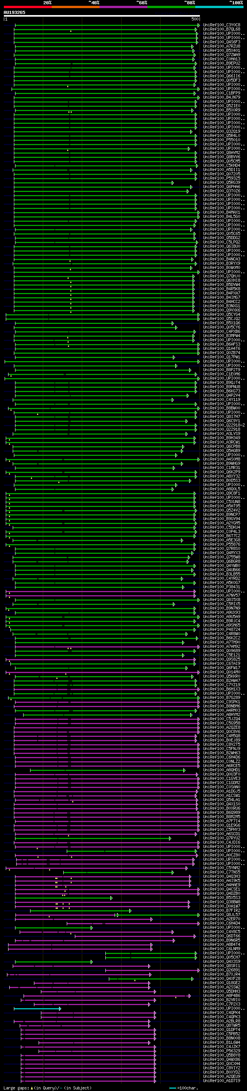Select the UniRef100_A4S0M8 label

tap(222, 459)
